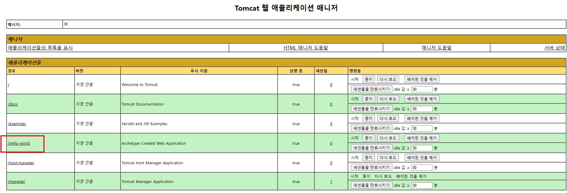Screen dimensions: 567x193
Task: Click the 매니저 section heading
Action: (x=15, y=39)
